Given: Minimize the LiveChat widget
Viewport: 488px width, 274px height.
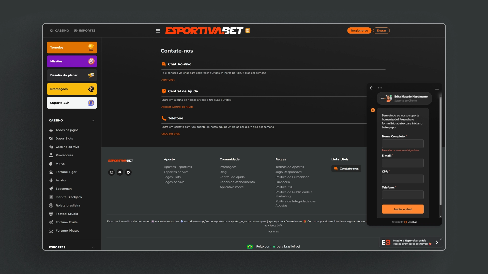Looking at the screenshot, I should tap(437, 89).
